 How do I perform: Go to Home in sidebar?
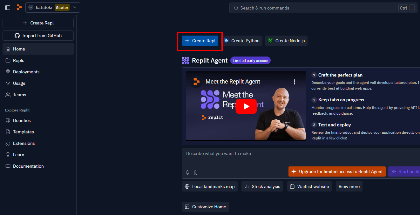pyautogui.click(x=38, y=49)
